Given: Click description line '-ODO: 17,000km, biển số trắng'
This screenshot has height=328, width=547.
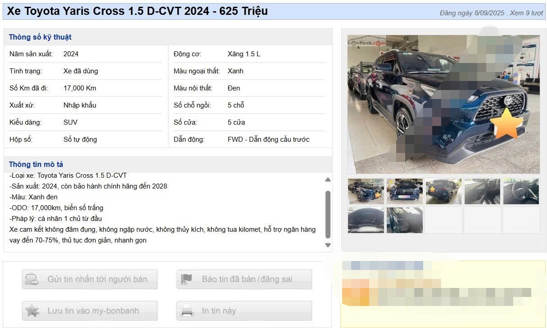Looking at the screenshot, I should pyautogui.click(x=56, y=208).
